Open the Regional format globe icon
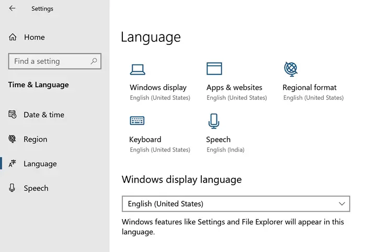The image size is (366, 252). tap(291, 69)
